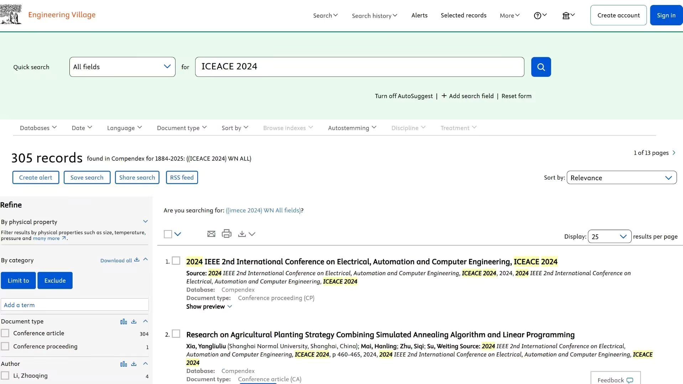Check Conference proceeding filter
The width and height of the screenshot is (683, 384).
[x=5, y=346]
